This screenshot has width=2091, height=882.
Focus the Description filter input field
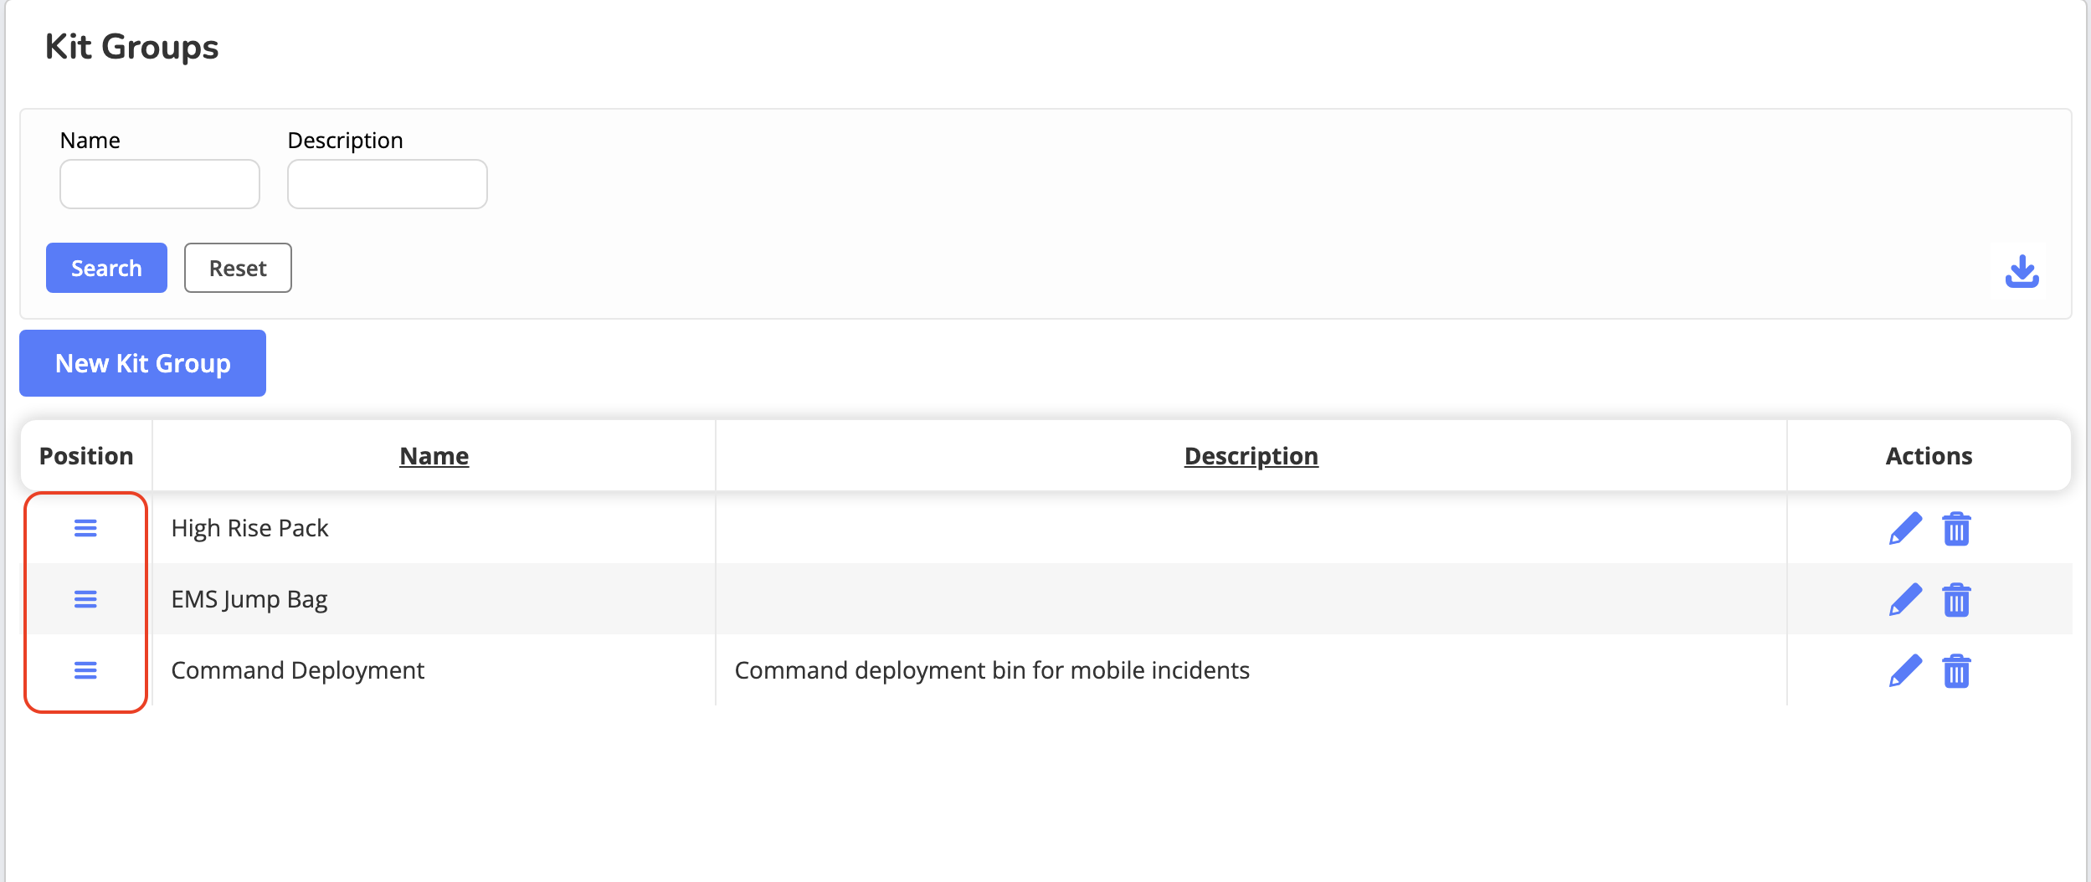point(388,184)
